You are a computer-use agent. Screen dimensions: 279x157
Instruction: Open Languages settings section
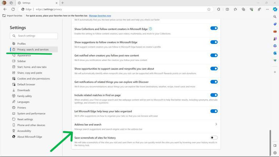34,102
